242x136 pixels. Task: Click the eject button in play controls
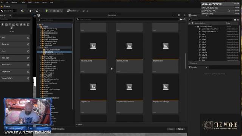point(58,11)
